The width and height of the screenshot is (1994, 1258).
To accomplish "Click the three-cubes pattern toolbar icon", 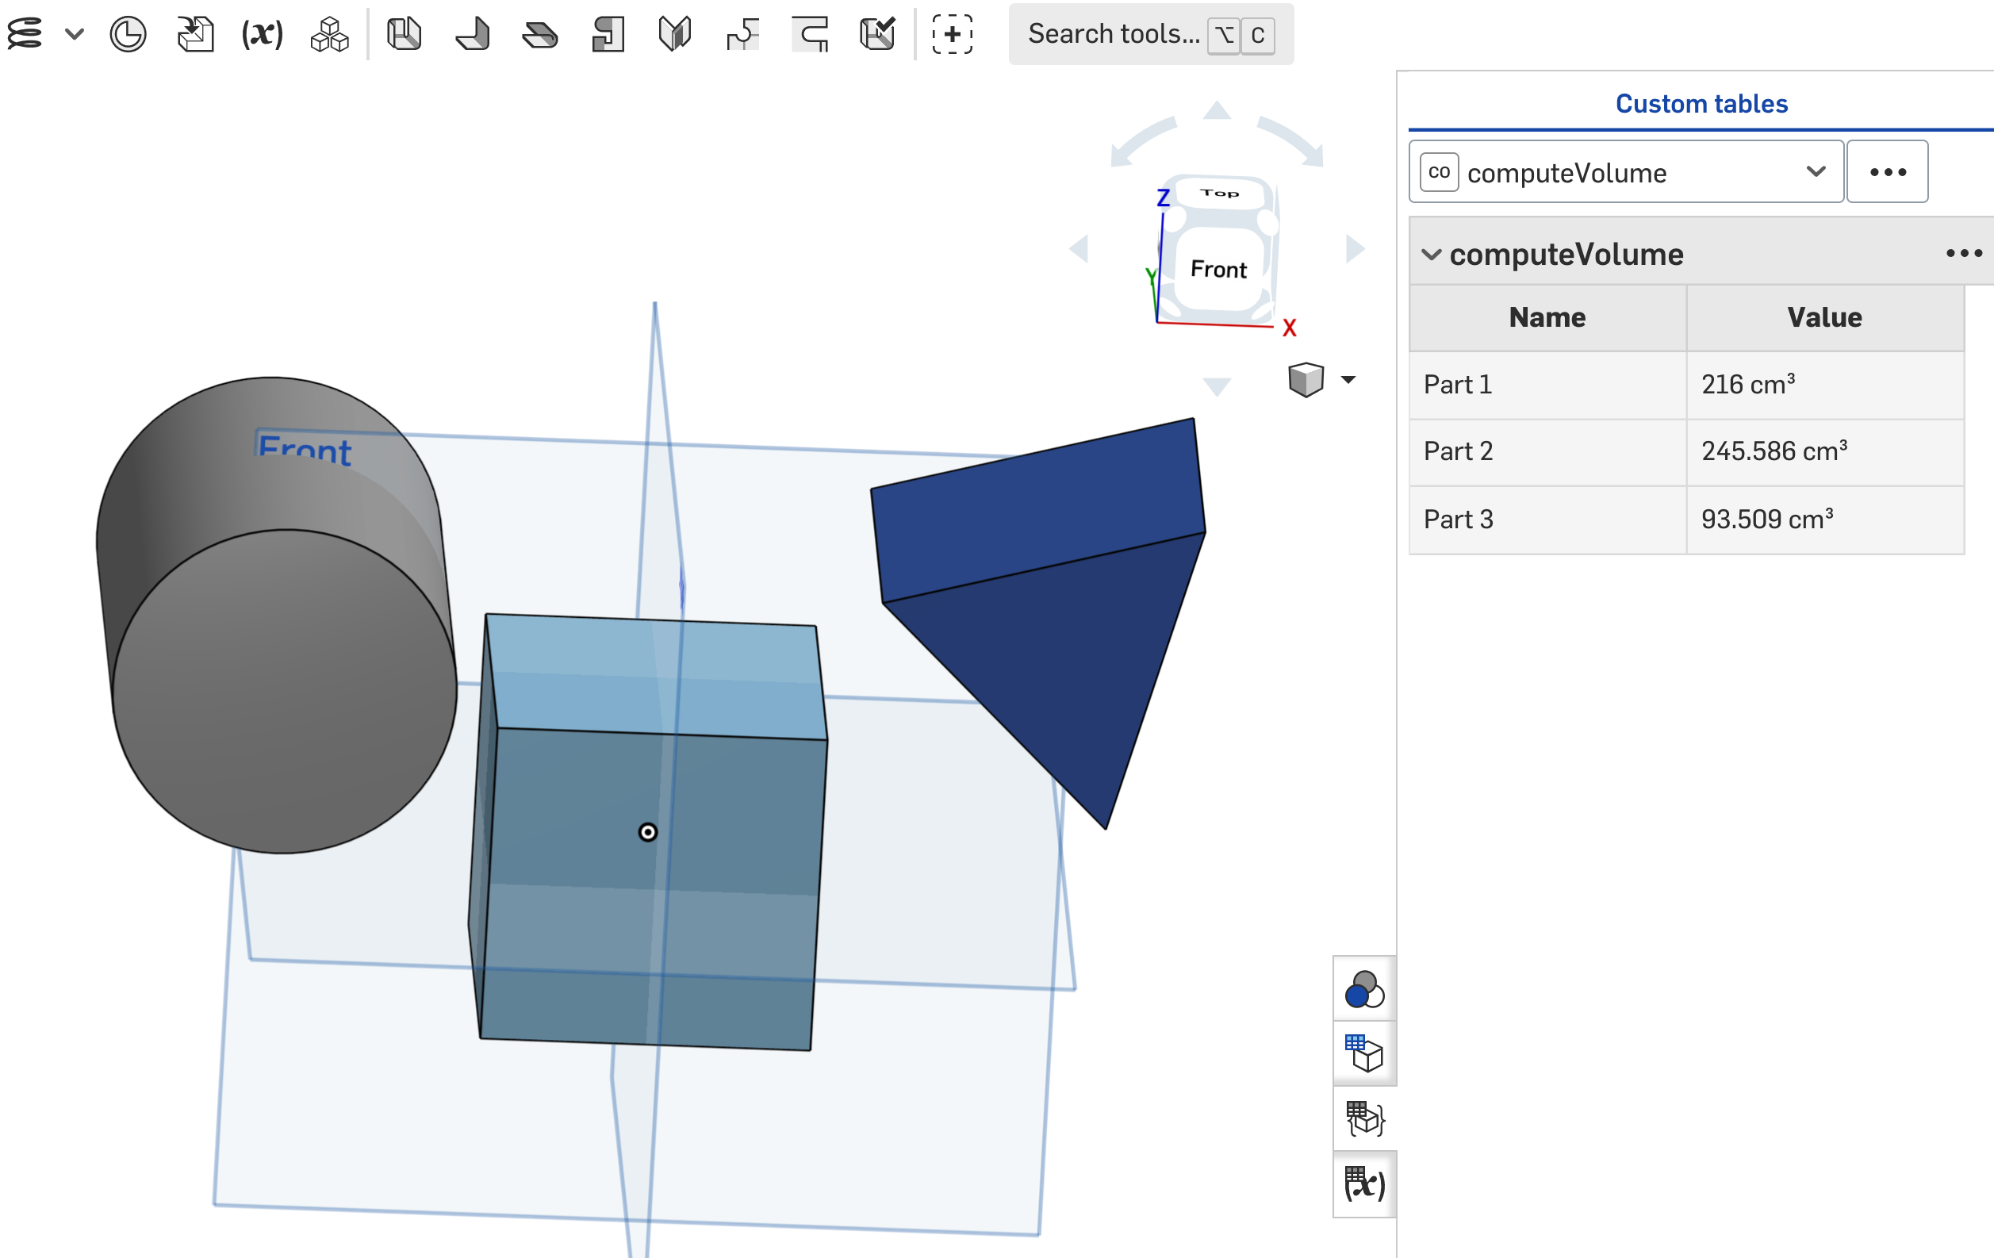I will click(327, 34).
